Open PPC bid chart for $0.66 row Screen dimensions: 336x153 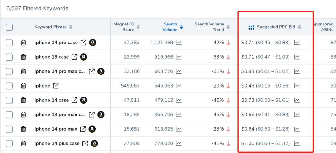[297, 115]
